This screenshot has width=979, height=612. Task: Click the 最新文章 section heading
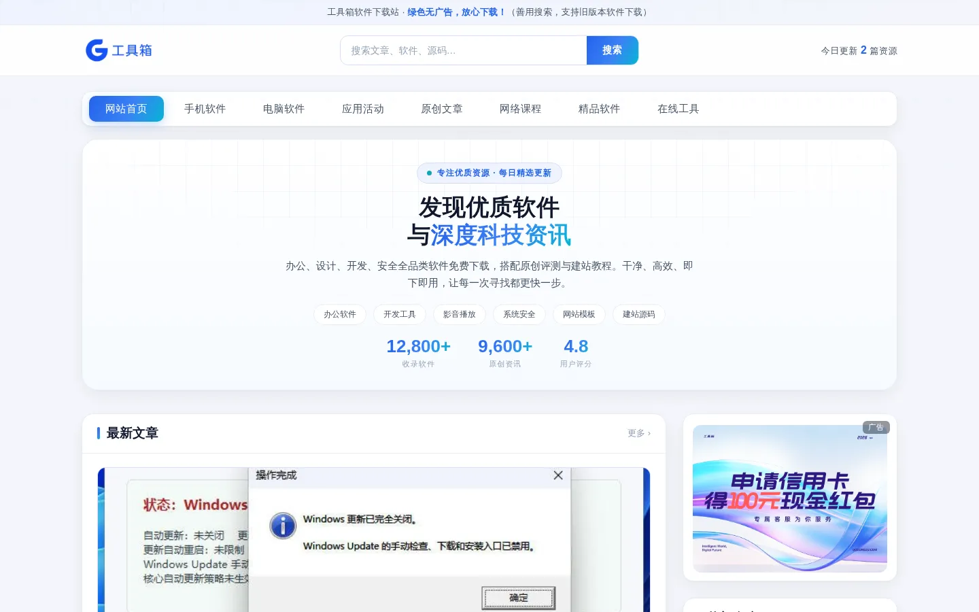pyautogui.click(x=133, y=433)
